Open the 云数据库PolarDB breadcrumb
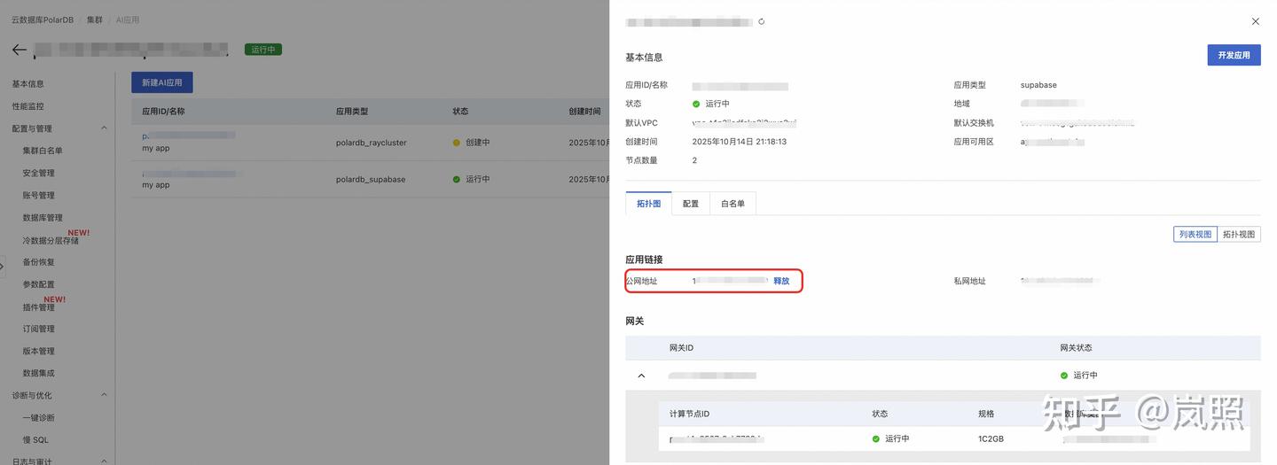Image resolution: width=1277 pixels, height=465 pixels. 43,19
